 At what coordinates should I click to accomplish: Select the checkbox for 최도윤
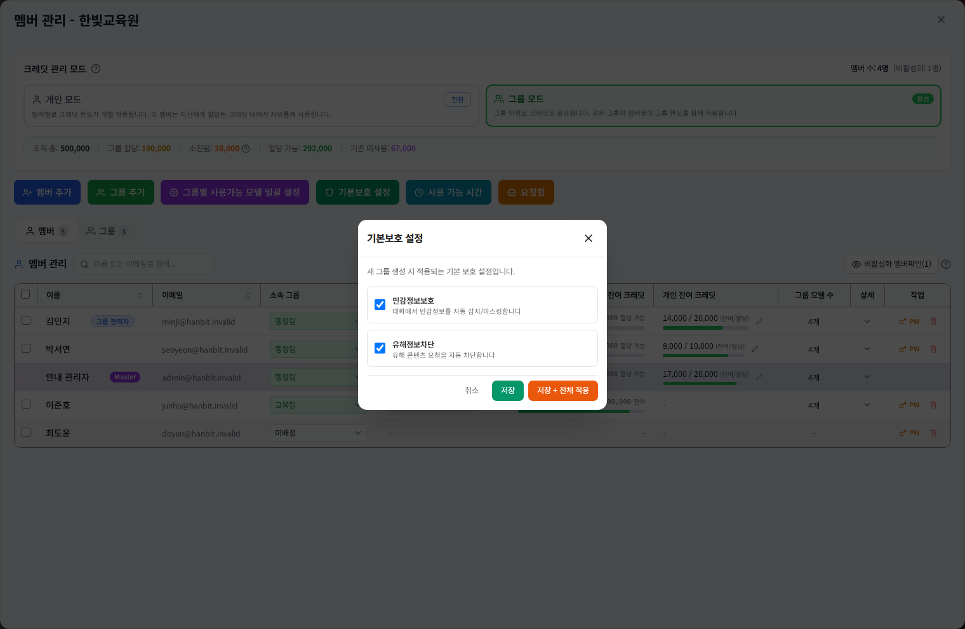pyautogui.click(x=26, y=432)
